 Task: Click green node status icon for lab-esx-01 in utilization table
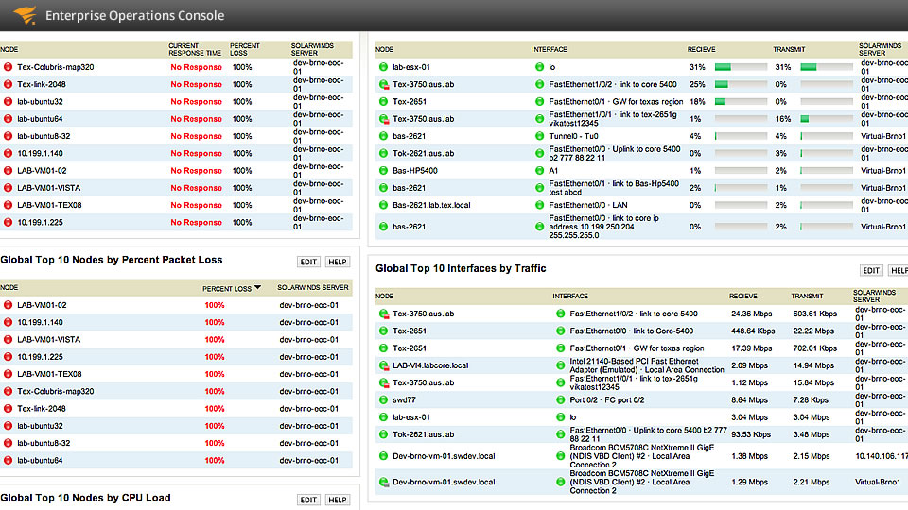[x=383, y=67]
